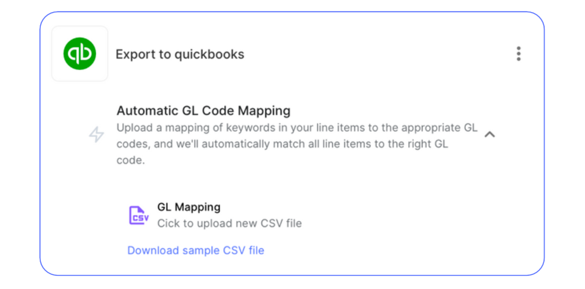Click the description line starting "Upload a mapping"
The image size is (585, 289).
coord(297,128)
